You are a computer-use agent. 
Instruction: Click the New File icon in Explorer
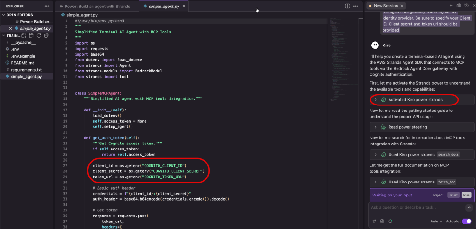coord(24,35)
